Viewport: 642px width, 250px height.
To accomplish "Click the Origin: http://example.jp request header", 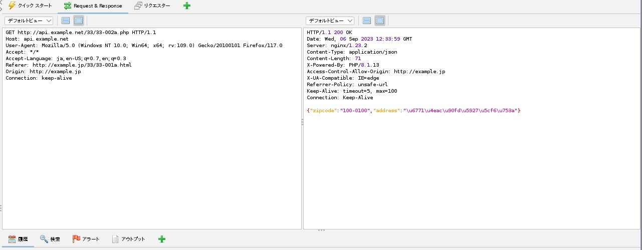I will (x=43, y=71).
